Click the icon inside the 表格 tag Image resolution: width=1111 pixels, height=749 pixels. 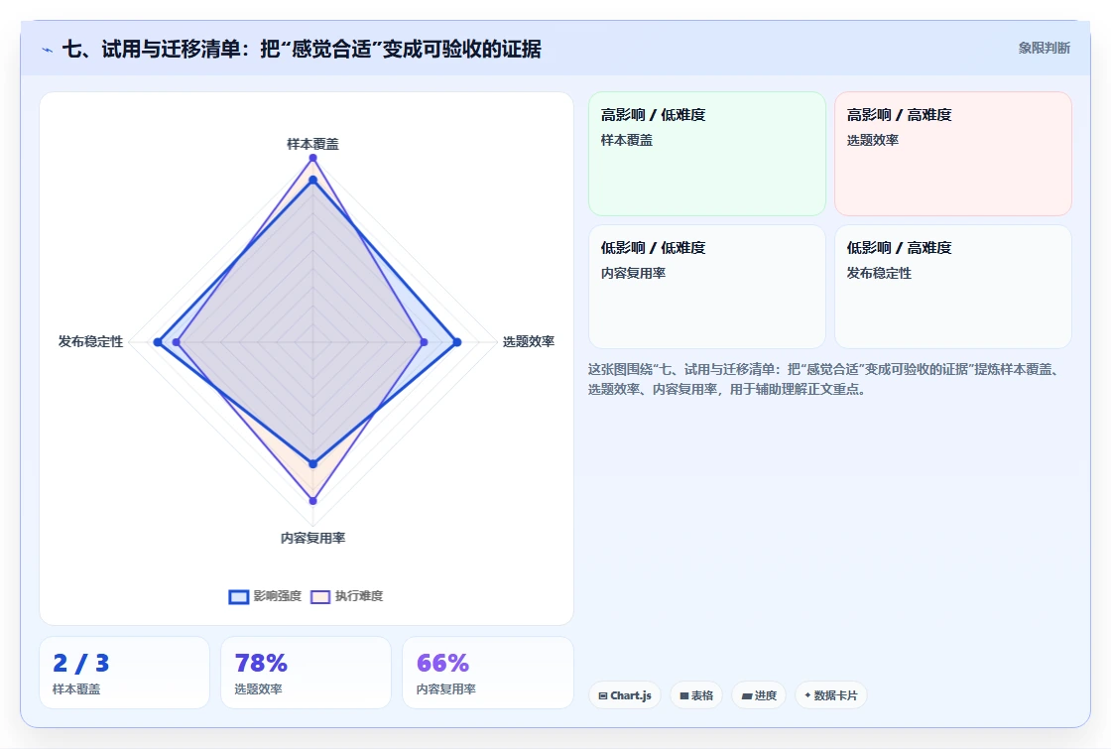coord(684,695)
